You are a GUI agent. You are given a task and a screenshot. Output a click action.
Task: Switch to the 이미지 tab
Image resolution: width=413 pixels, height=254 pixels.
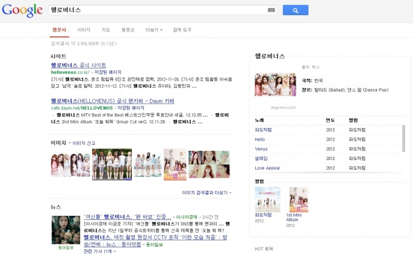[x=84, y=30]
